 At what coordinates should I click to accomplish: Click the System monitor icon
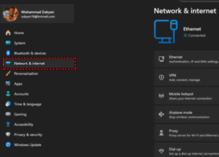click(x=8, y=43)
